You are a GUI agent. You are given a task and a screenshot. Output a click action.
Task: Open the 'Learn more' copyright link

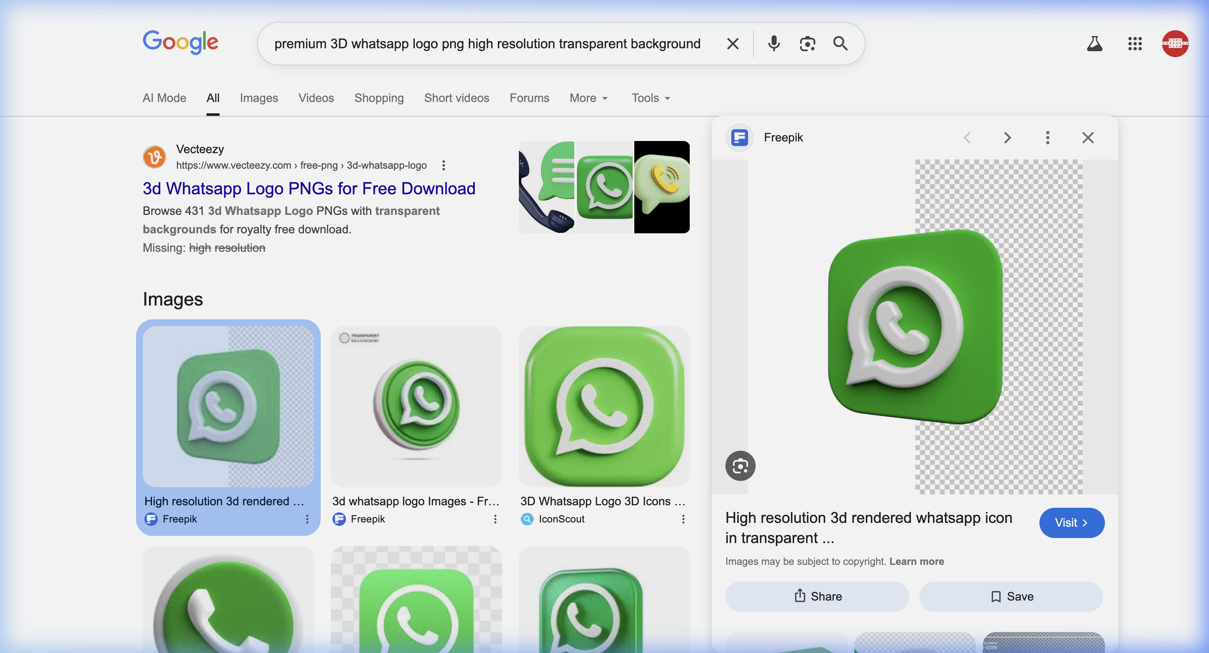click(x=916, y=561)
